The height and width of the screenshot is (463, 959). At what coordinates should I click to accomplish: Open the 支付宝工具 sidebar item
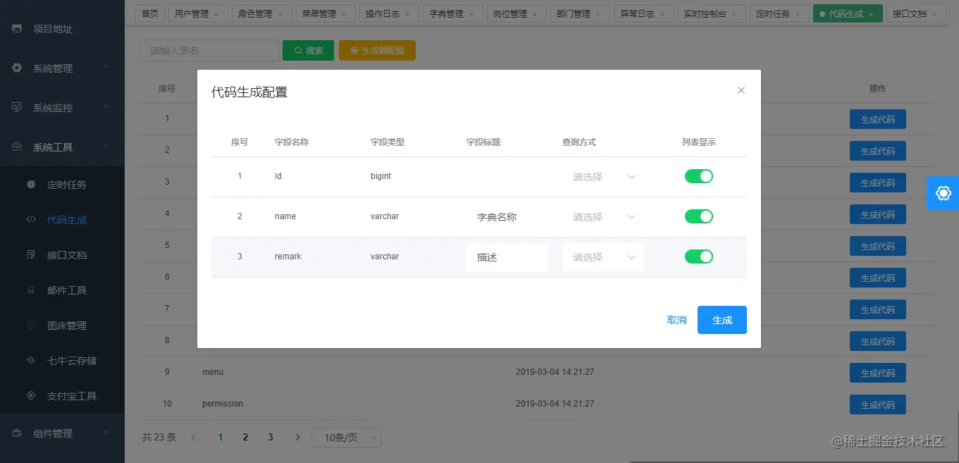(70, 395)
